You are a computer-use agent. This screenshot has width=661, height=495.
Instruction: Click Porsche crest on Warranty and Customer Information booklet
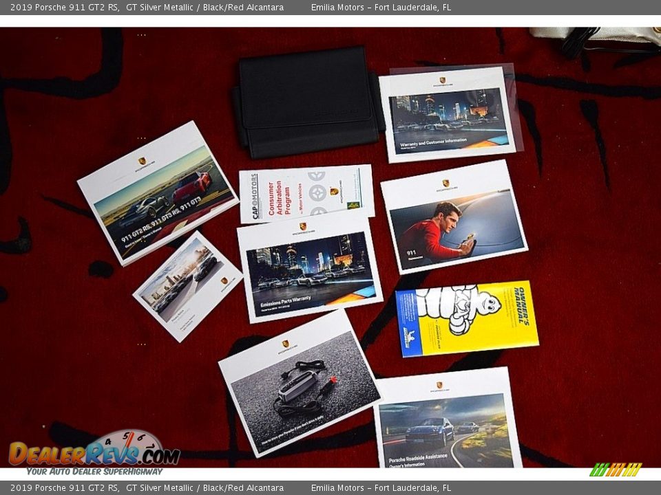coord(442,80)
